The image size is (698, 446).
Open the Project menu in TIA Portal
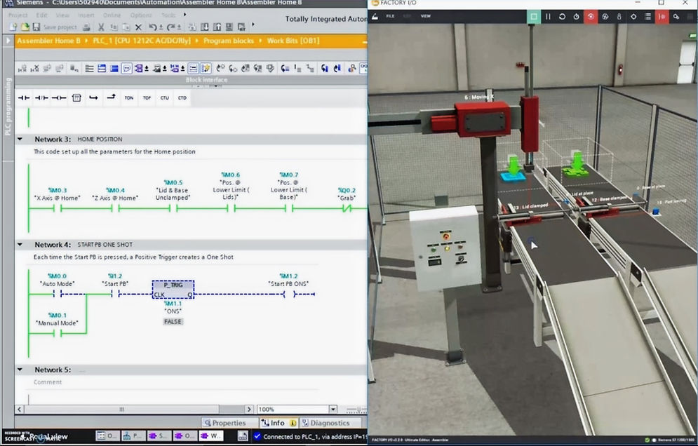click(18, 15)
